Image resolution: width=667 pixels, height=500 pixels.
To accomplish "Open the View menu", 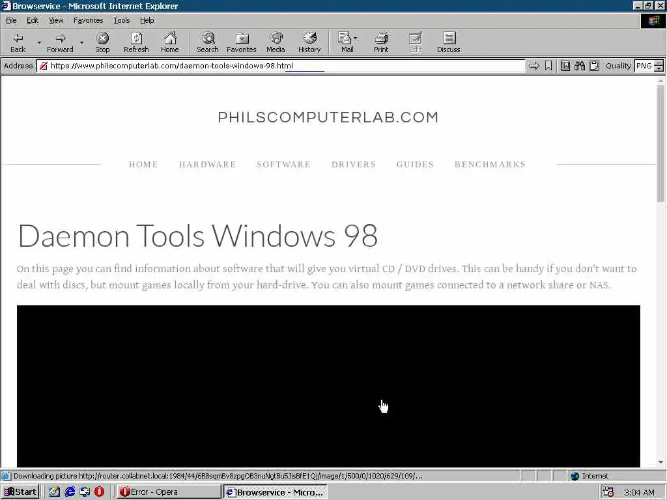I will 56,20.
